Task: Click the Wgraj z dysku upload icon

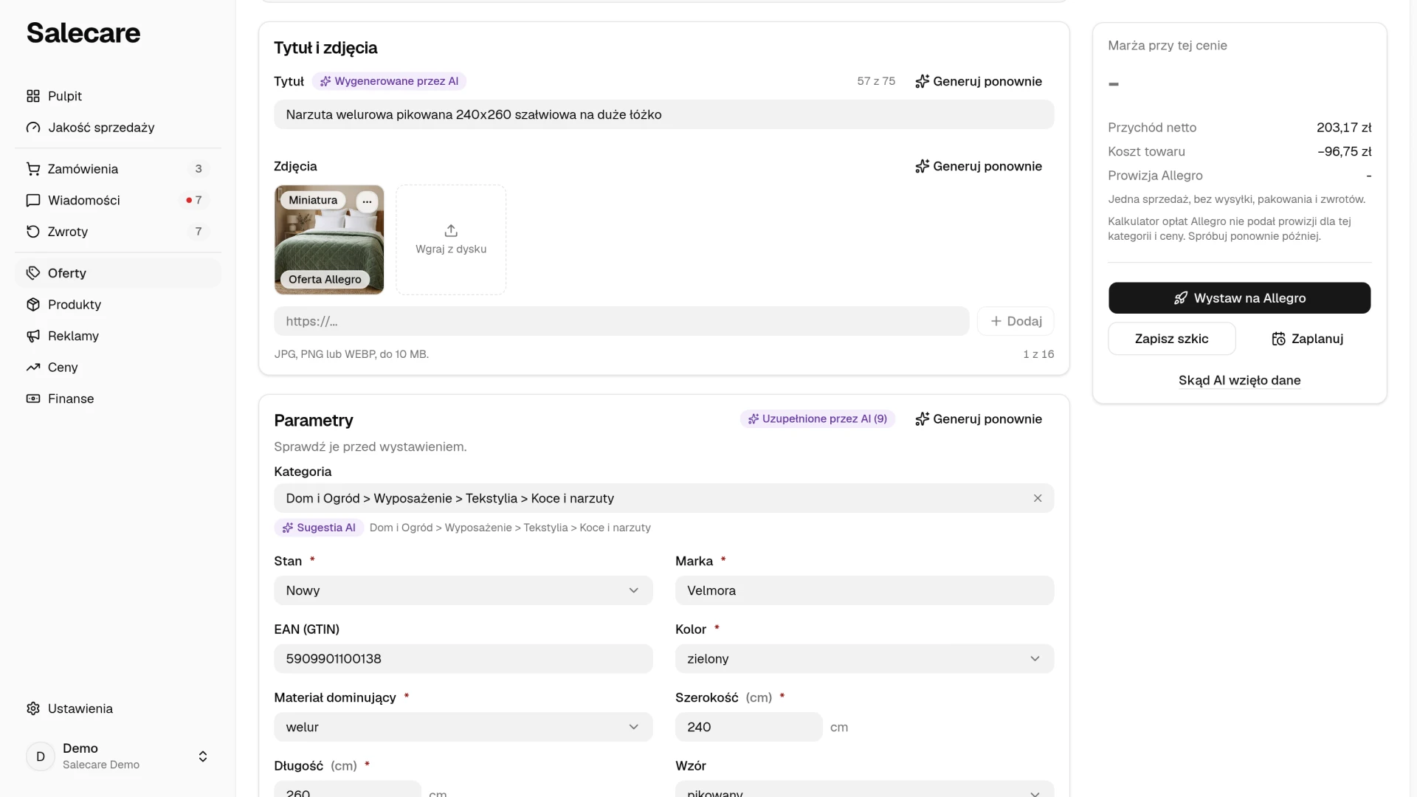Action: [x=451, y=230]
